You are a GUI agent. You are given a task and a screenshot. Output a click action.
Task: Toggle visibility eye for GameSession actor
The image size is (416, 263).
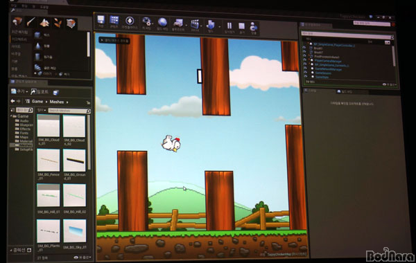point(305,73)
